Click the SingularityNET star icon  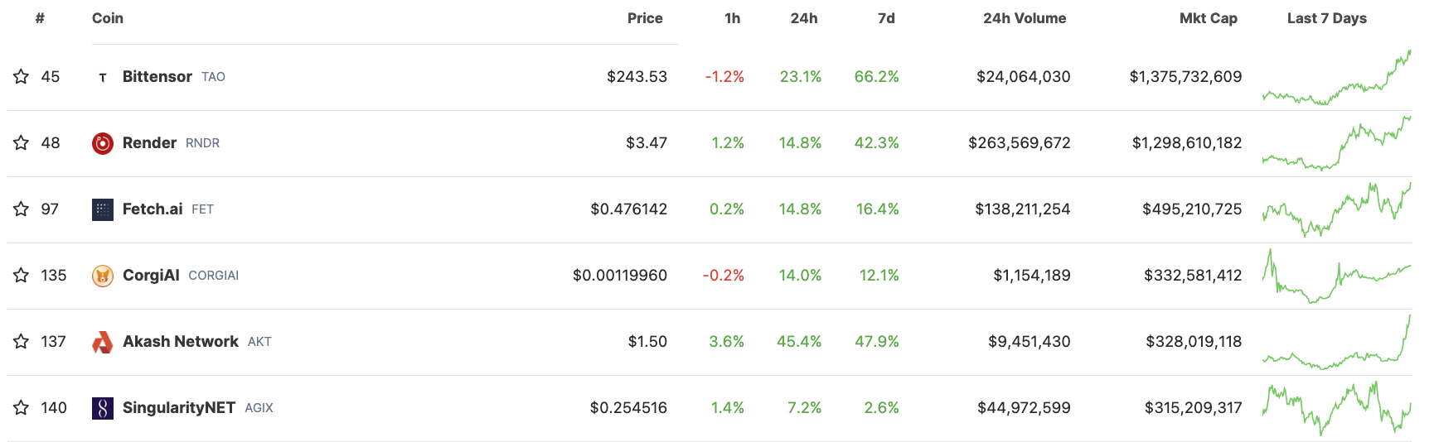[x=21, y=408]
